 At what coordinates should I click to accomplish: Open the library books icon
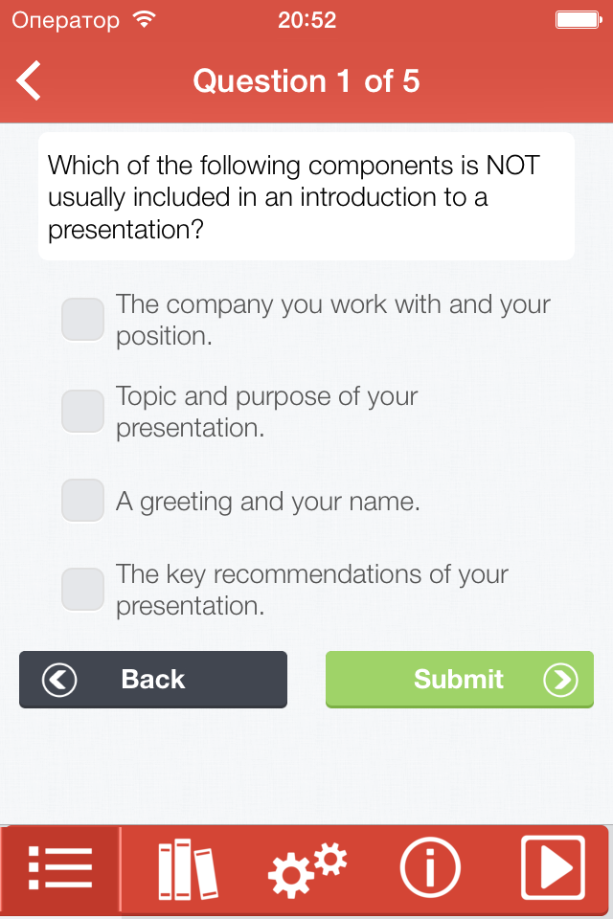click(x=184, y=868)
